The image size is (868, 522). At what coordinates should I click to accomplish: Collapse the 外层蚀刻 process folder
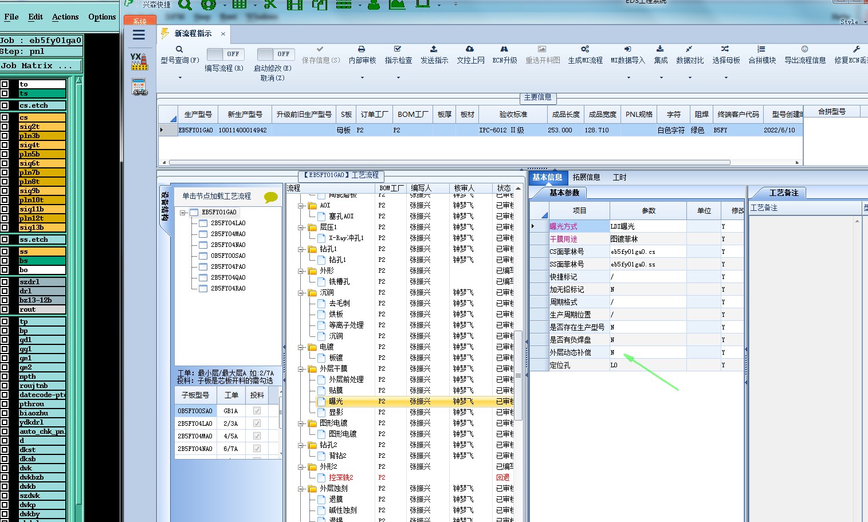coord(301,489)
